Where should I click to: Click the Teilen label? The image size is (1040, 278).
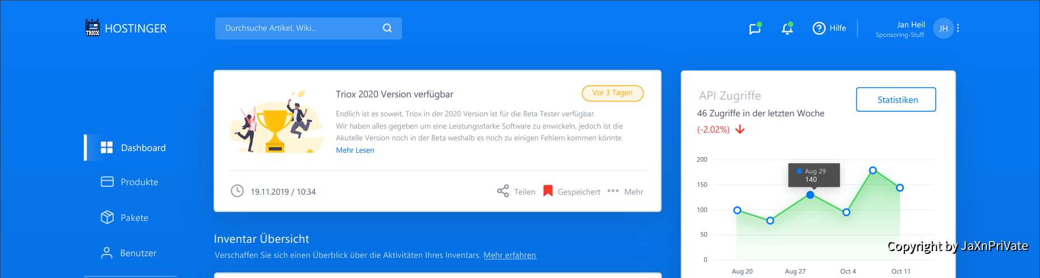525,192
